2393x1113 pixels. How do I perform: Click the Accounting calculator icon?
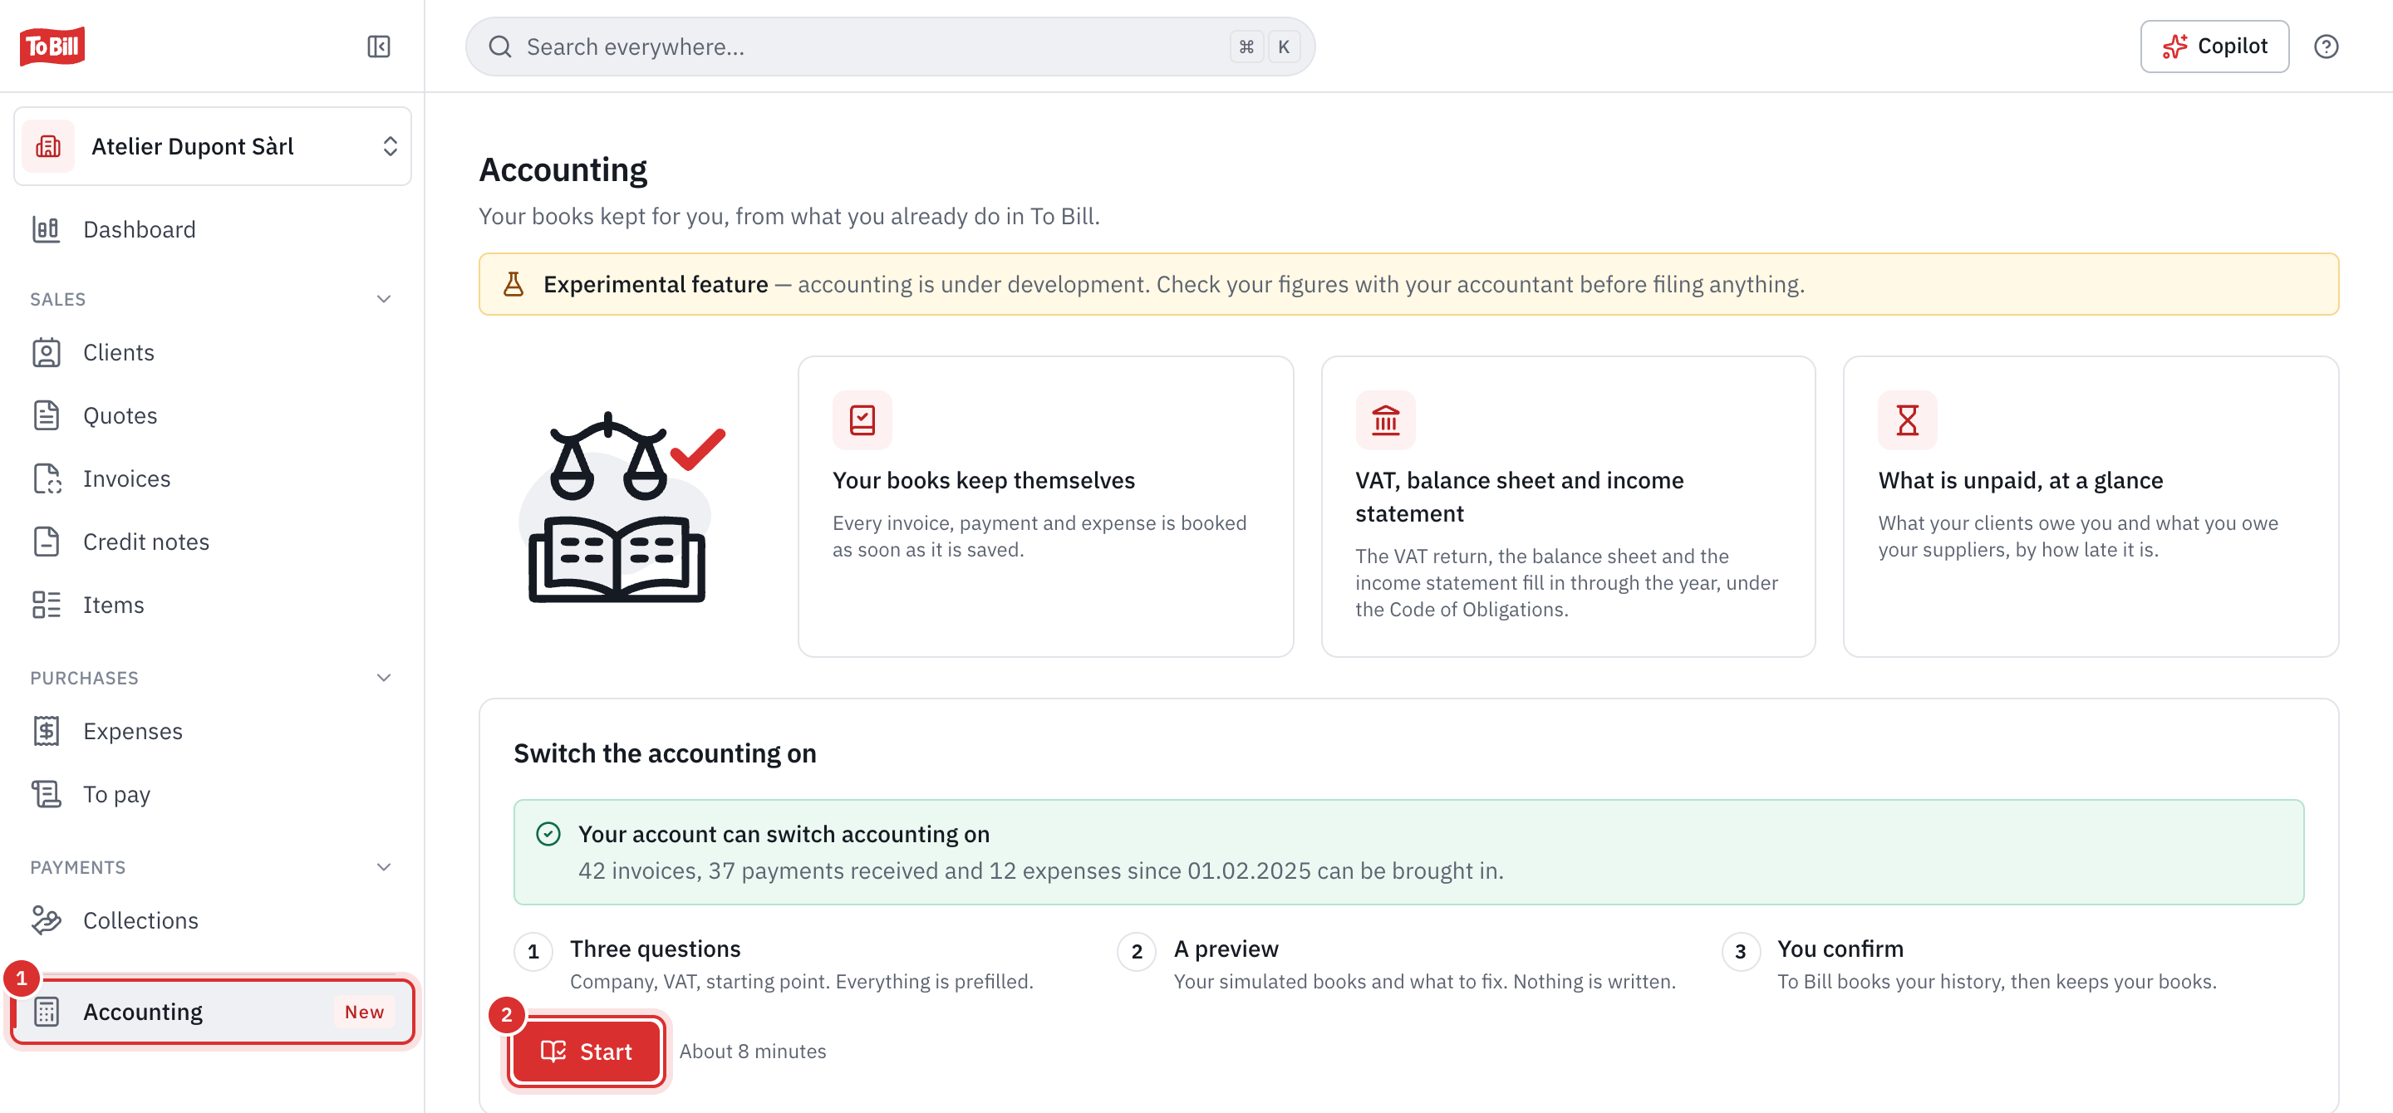46,1012
